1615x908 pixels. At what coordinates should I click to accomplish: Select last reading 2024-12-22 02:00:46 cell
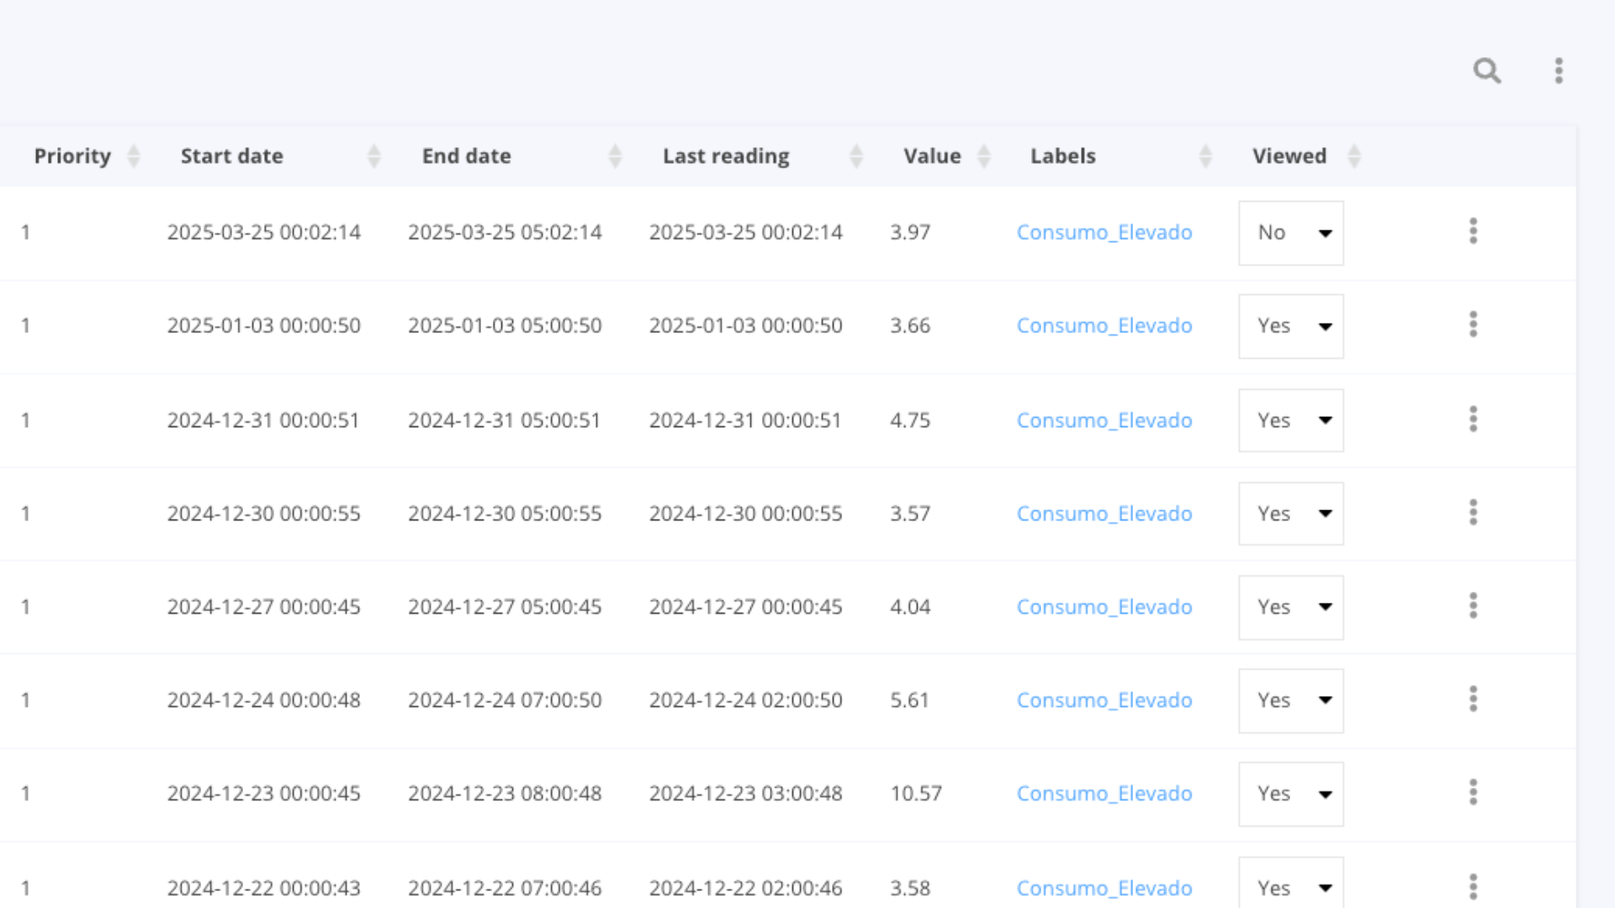pyautogui.click(x=745, y=889)
